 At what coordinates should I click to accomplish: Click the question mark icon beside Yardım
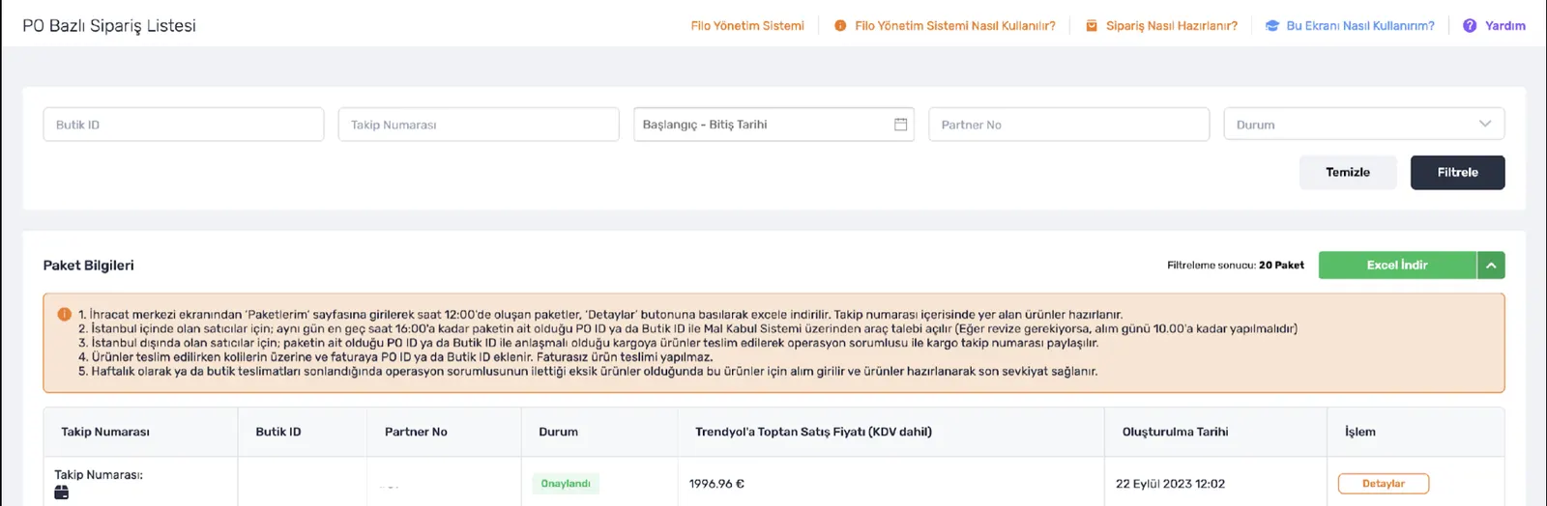(x=1470, y=26)
